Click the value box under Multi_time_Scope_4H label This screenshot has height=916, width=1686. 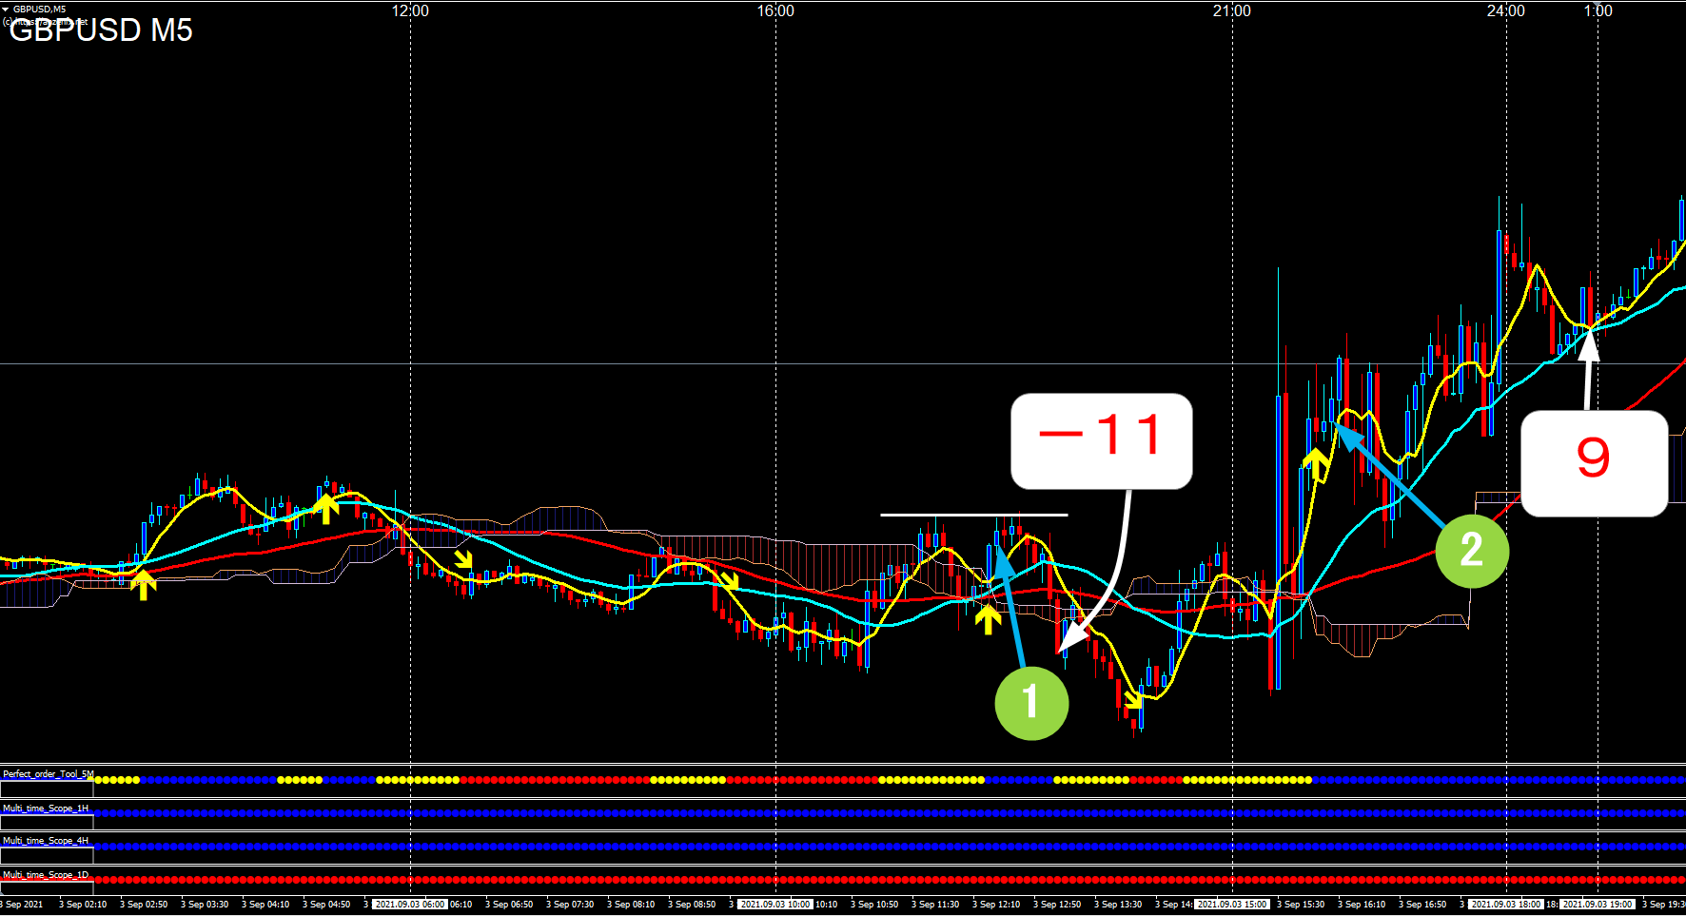(47, 856)
